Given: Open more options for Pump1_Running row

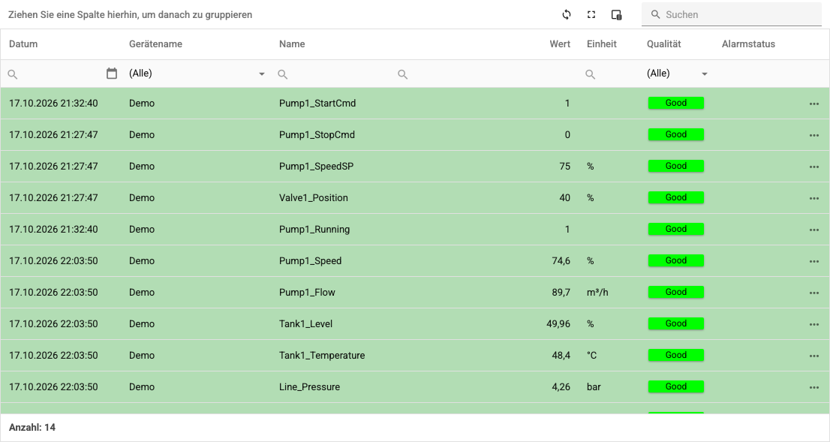Looking at the screenshot, I should [x=814, y=230].
